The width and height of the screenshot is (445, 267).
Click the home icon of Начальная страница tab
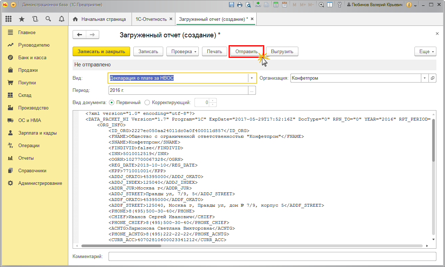coord(75,19)
